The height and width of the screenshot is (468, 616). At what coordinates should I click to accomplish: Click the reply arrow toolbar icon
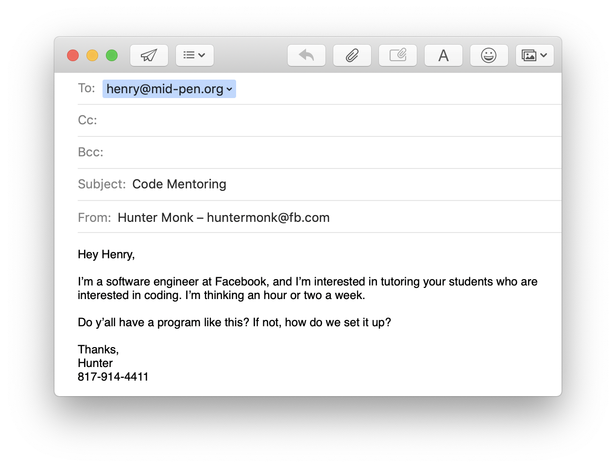tap(307, 55)
